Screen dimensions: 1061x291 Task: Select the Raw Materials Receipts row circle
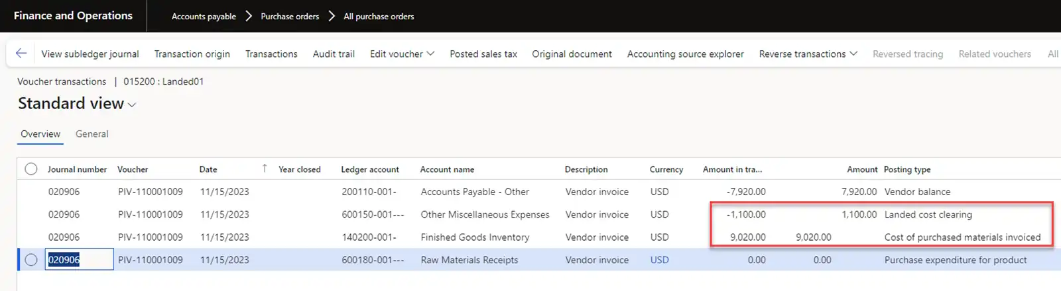click(x=31, y=260)
